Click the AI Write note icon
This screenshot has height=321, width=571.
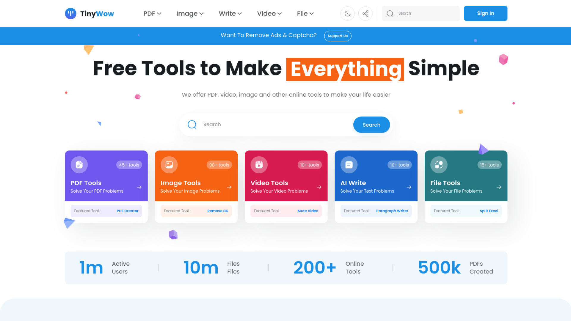click(x=349, y=165)
